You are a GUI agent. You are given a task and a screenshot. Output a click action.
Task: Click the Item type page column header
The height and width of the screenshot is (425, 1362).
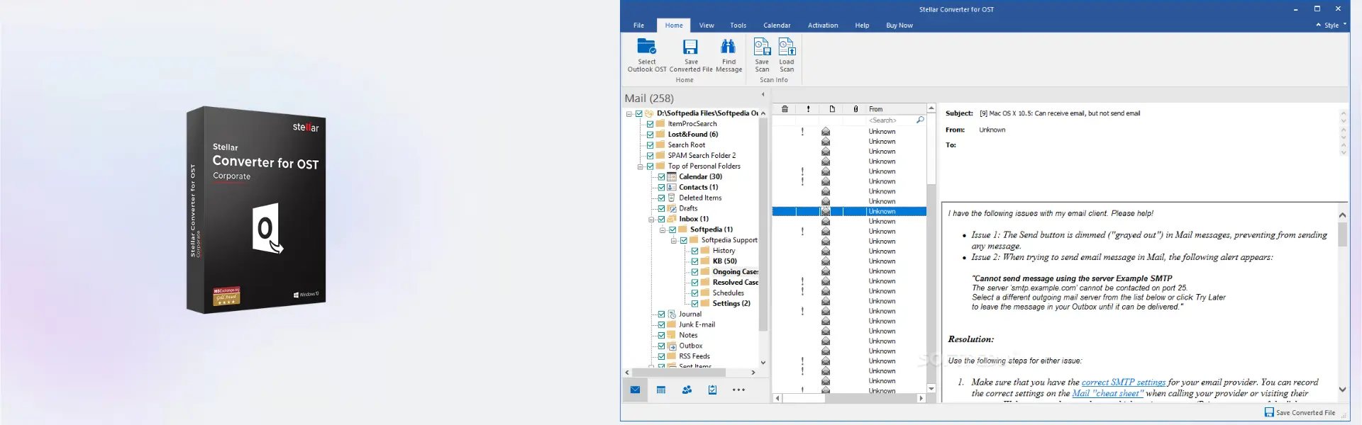point(832,109)
